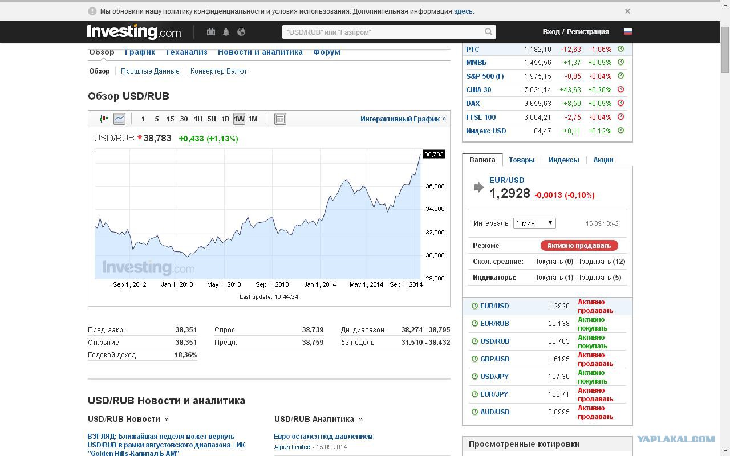Open the Форум tab
The height and width of the screenshot is (456, 730).
click(327, 52)
